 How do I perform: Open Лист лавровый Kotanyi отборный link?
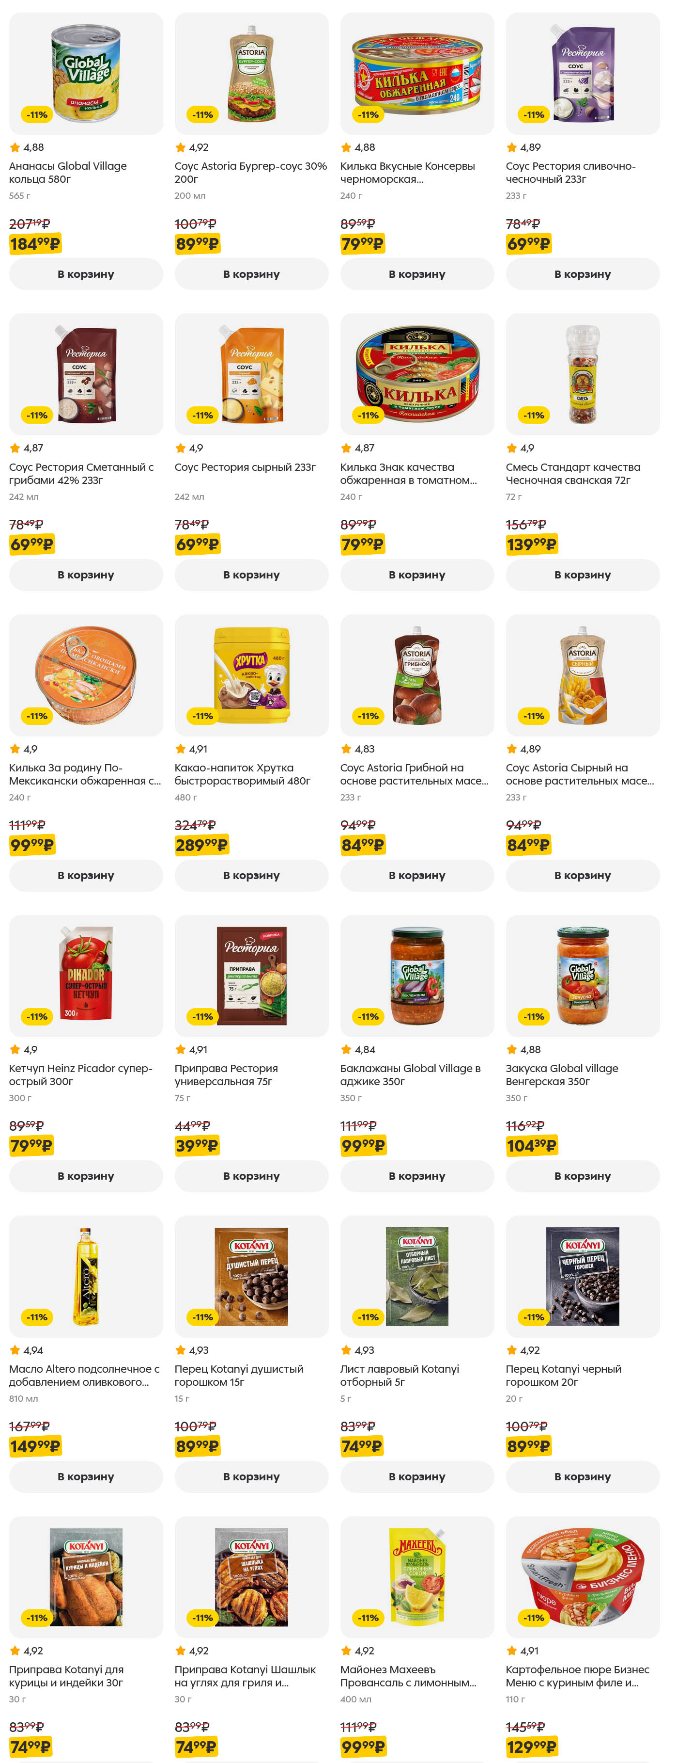pyautogui.click(x=400, y=1375)
